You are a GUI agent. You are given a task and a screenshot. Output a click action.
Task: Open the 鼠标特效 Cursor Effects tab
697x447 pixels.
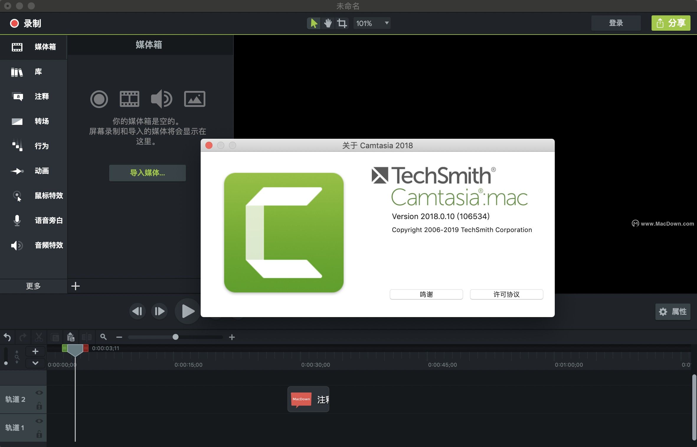(x=34, y=196)
